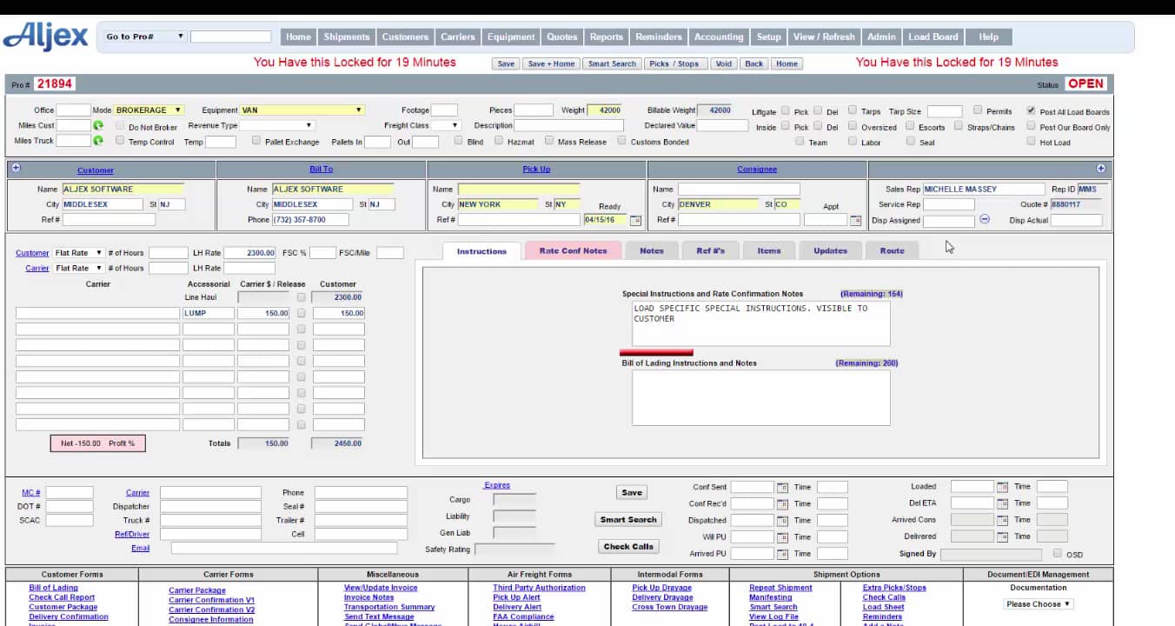Open Documentation Please Choose dropdown
The image size is (1175, 626).
[1039, 604]
